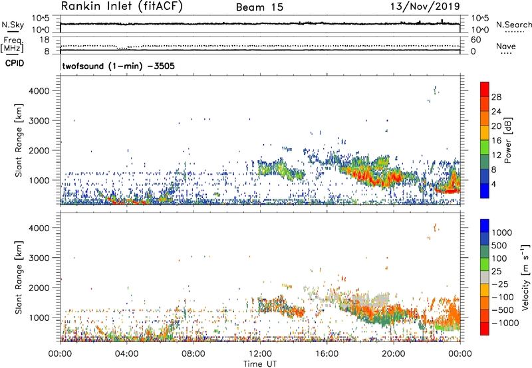Click the 4000 tick on power panel axis
This screenshot has width=532, height=368.
click(39, 91)
